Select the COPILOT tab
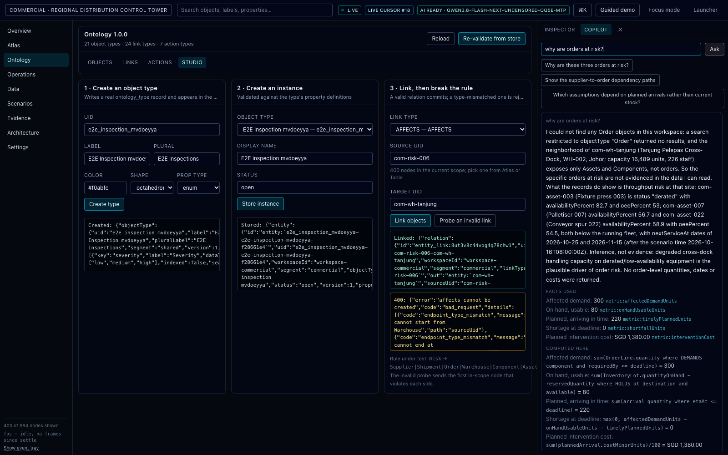Image resolution: width=728 pixels, height=455 pixels. coord(596,30)
